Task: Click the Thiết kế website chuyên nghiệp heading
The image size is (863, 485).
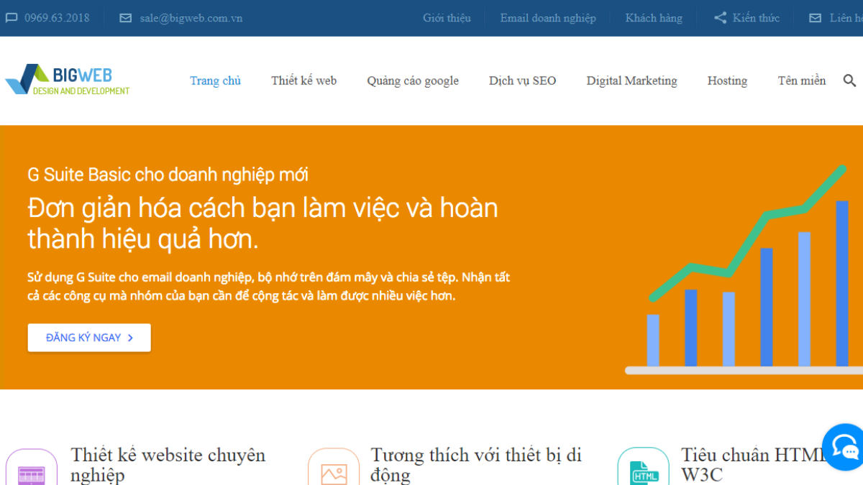Action: click(x=168, y=465)
